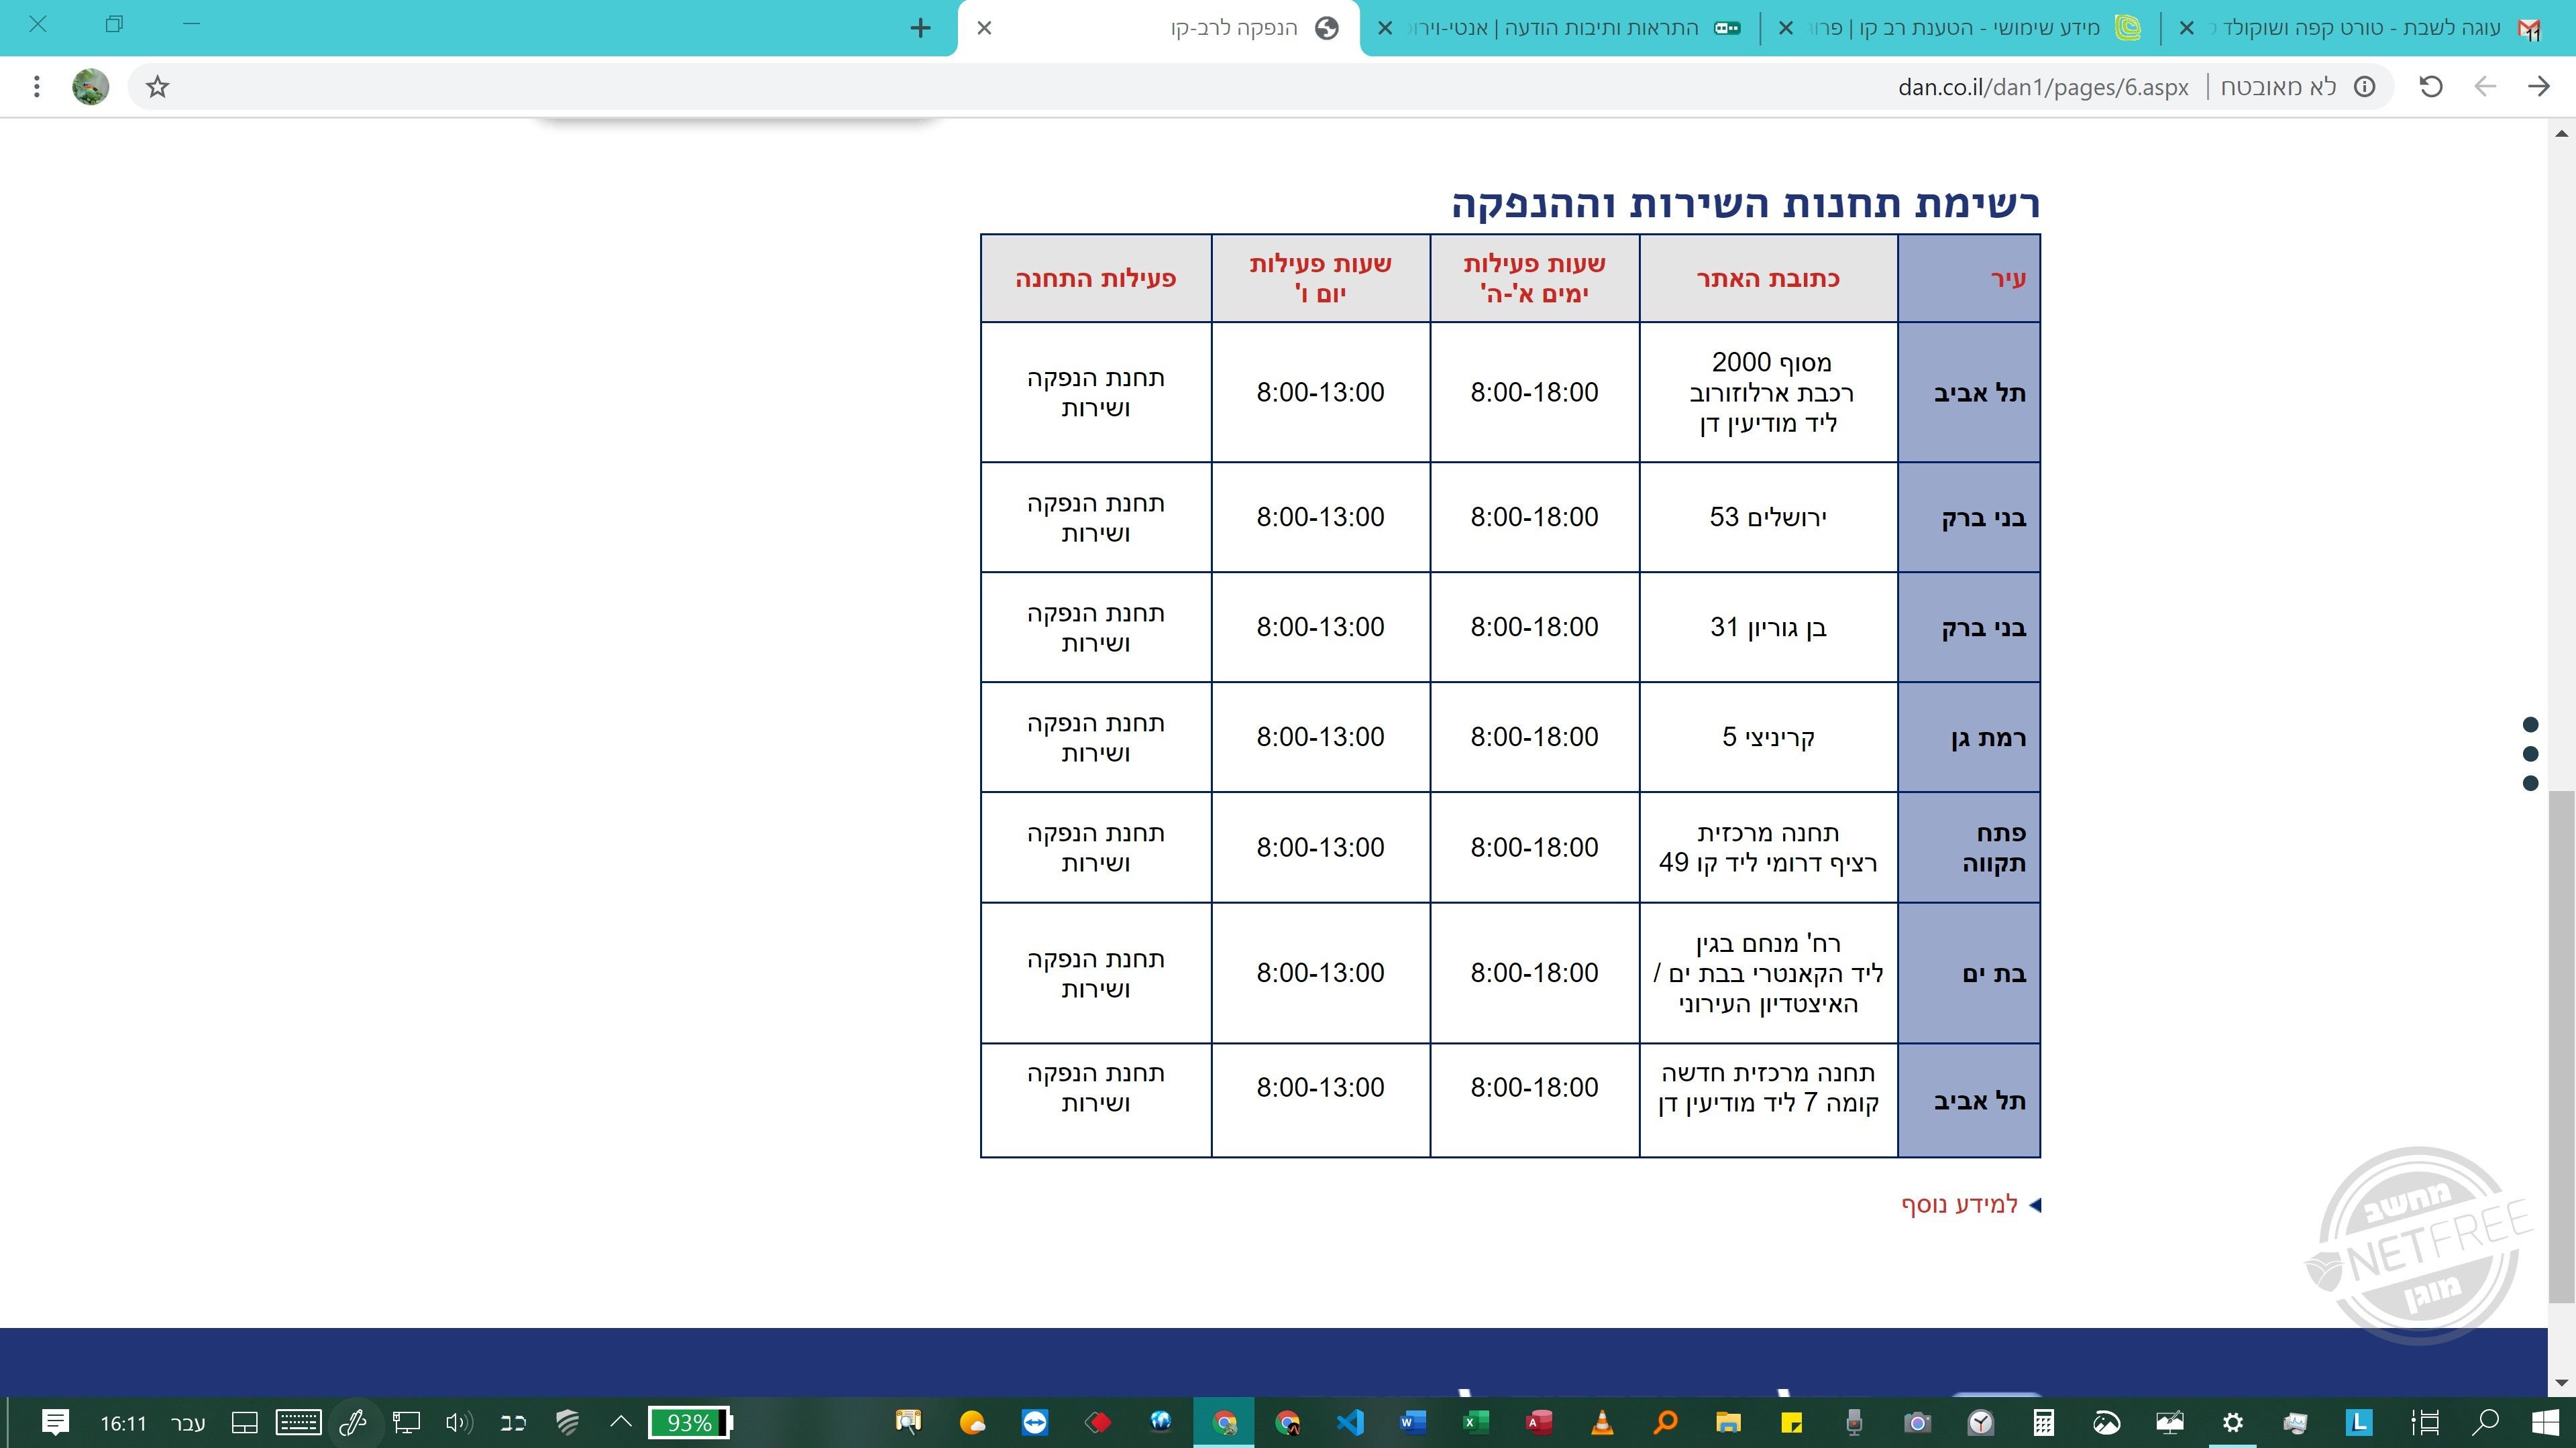Open VLC media player from taskbar
Image resolution: width=2576 pixels, height=1448 pixels.
pos(1602,1422)
